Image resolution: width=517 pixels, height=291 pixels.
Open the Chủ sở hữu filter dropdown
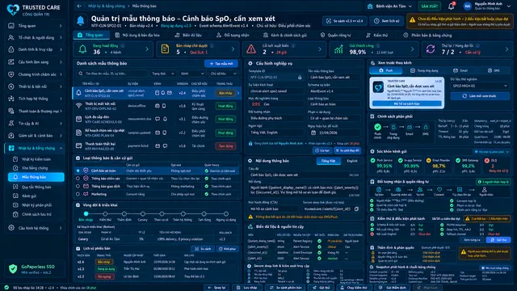(223, 74)
